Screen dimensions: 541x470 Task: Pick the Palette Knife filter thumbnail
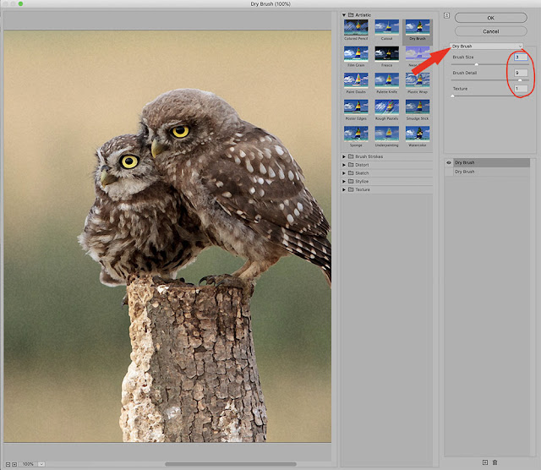point(386,80)
